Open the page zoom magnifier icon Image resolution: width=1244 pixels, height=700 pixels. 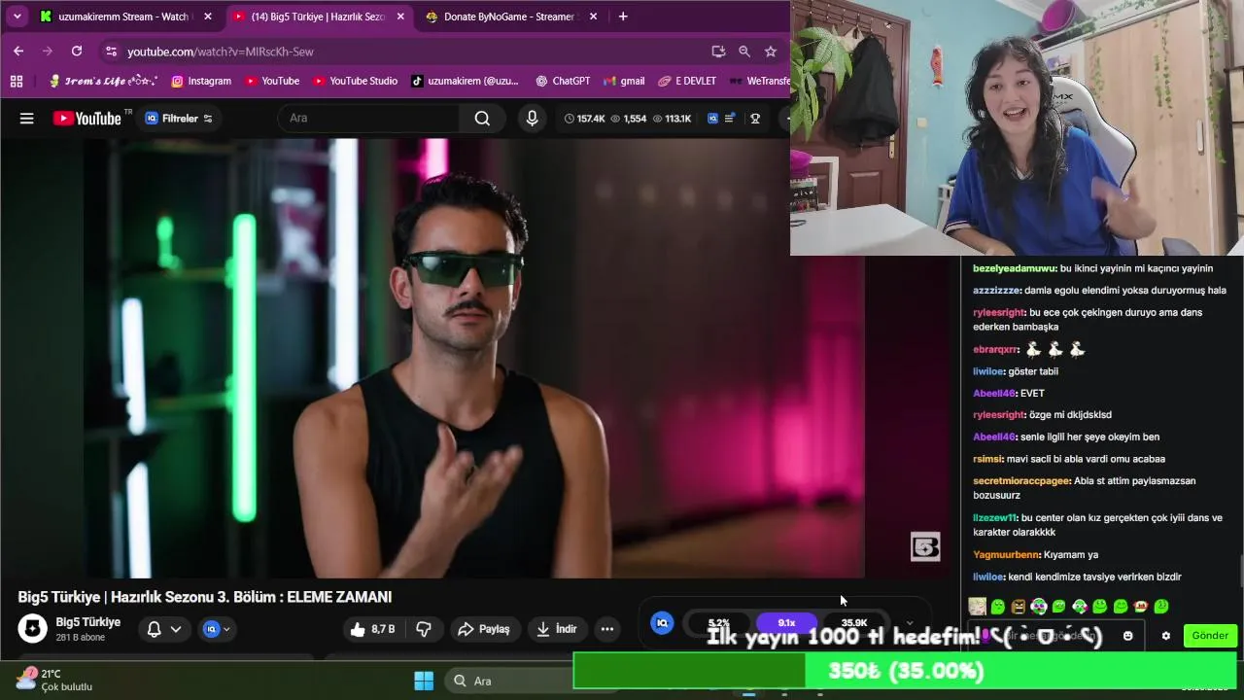point(744,51)
